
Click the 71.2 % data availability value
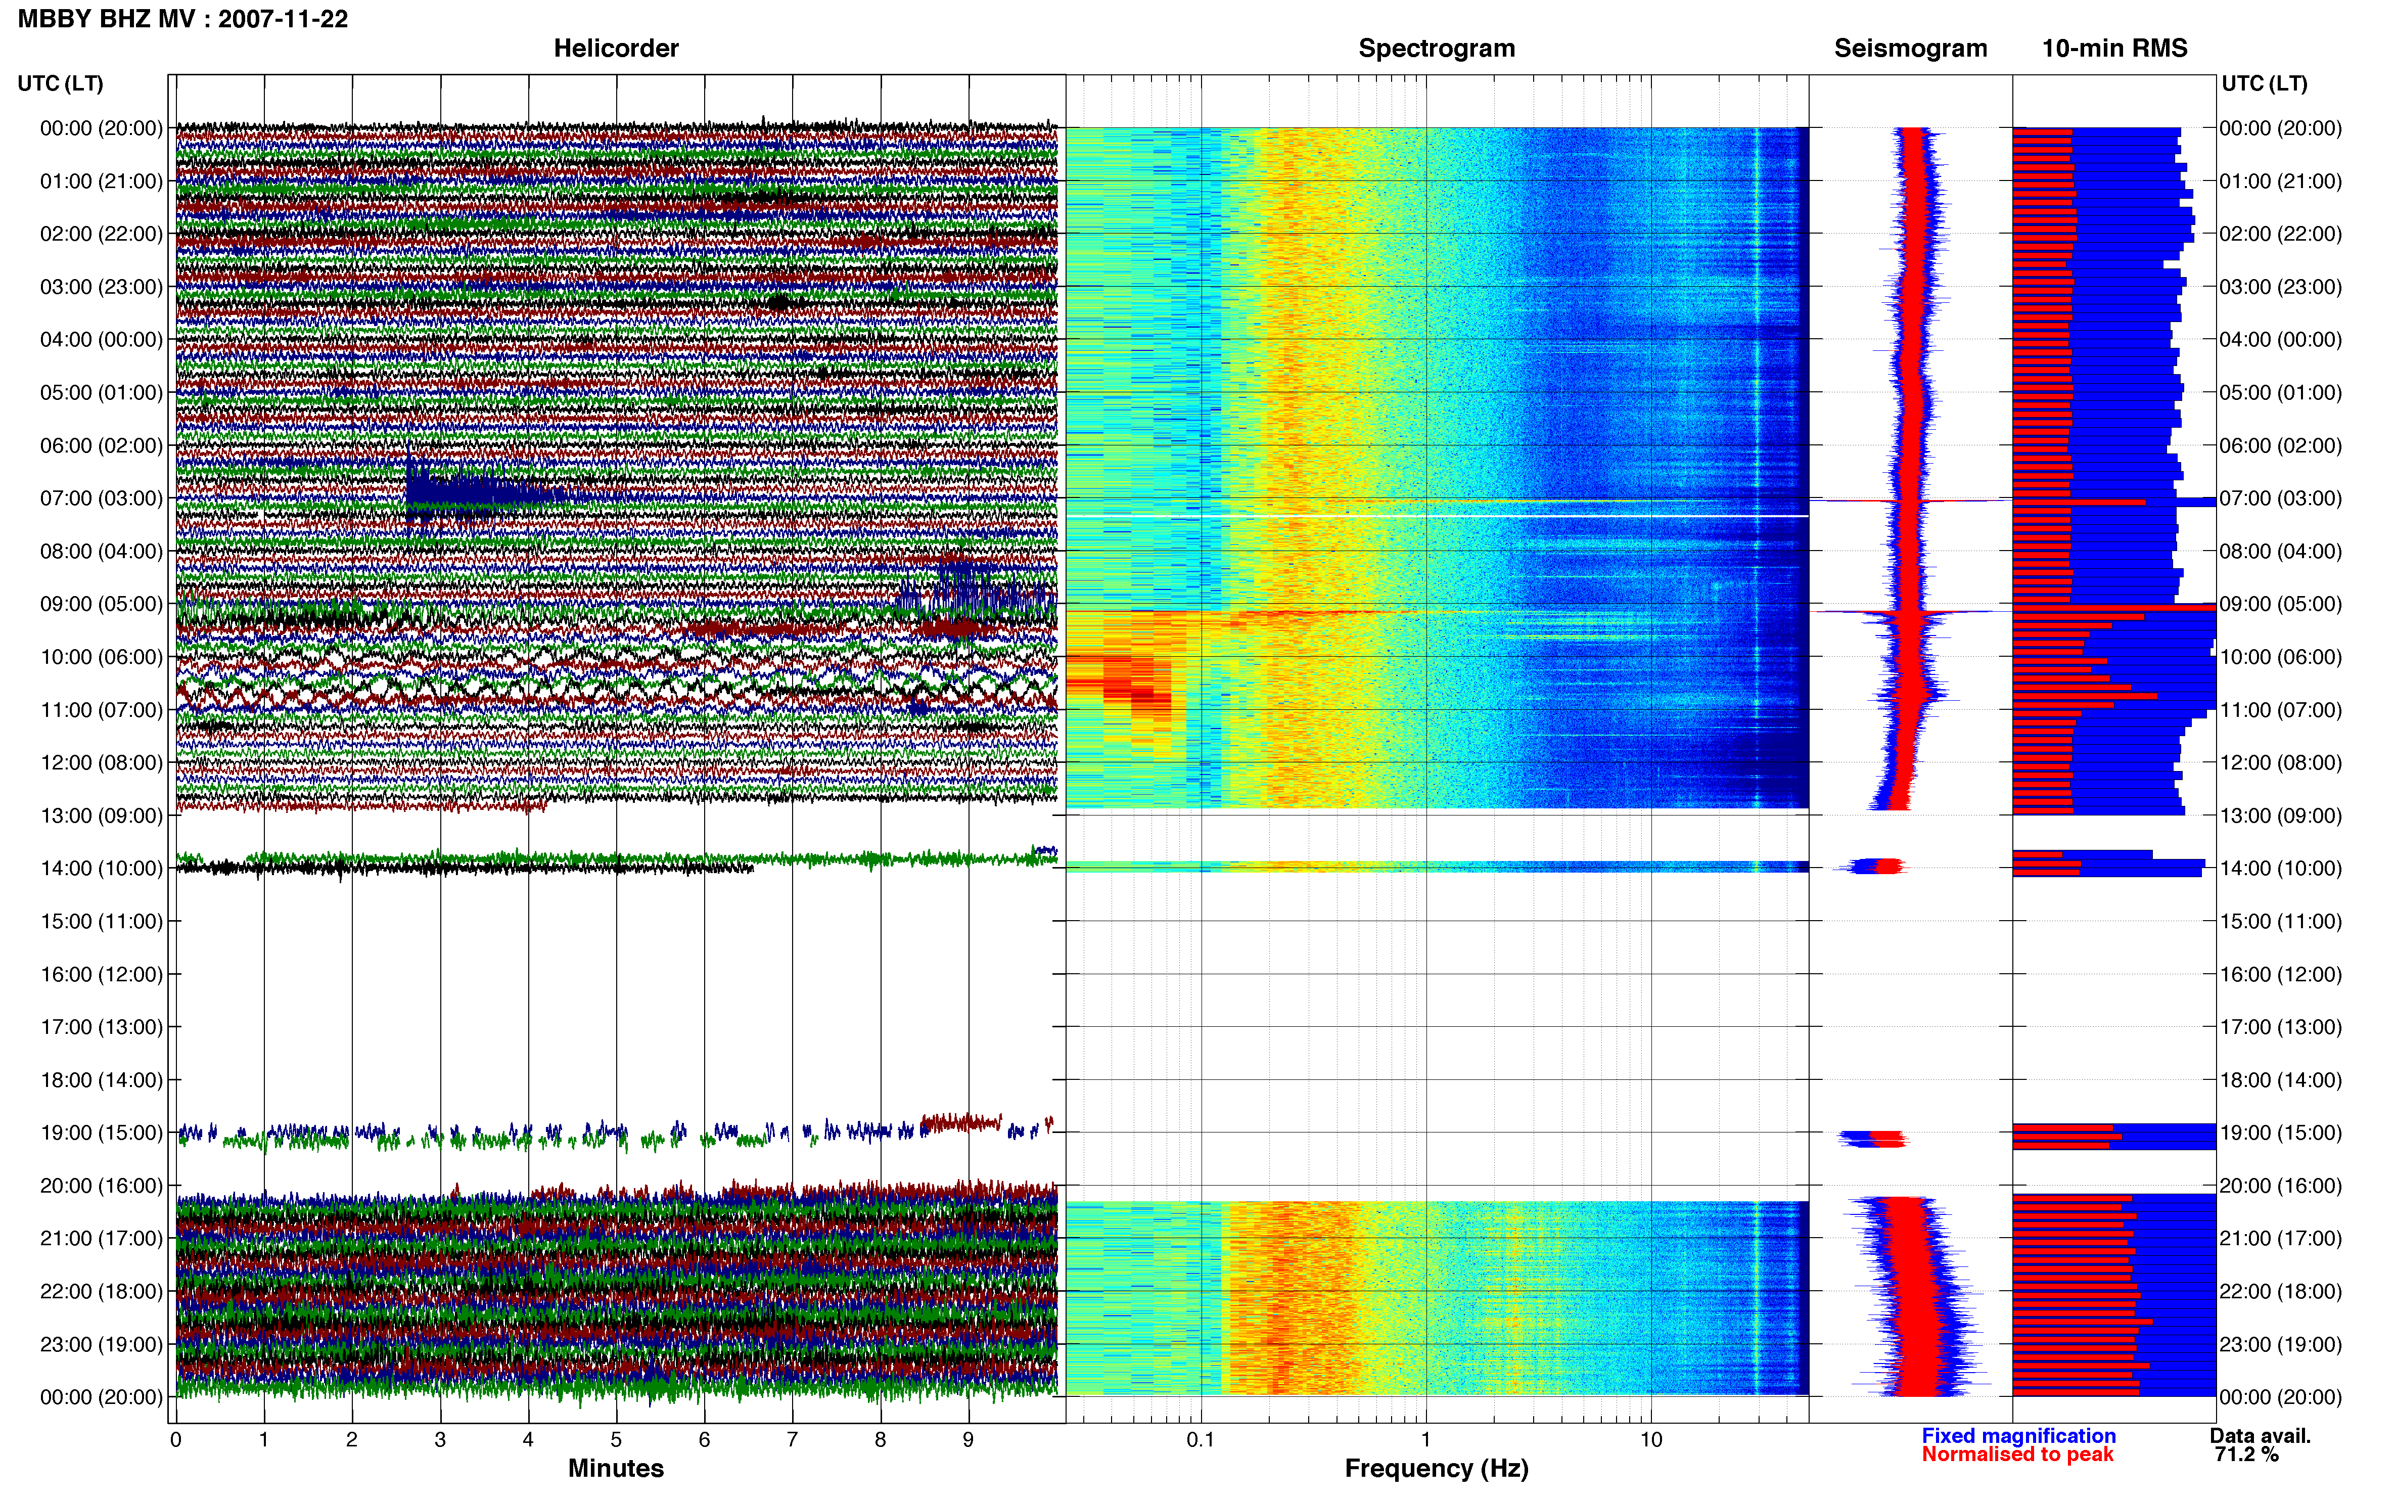[2246, 1455]
